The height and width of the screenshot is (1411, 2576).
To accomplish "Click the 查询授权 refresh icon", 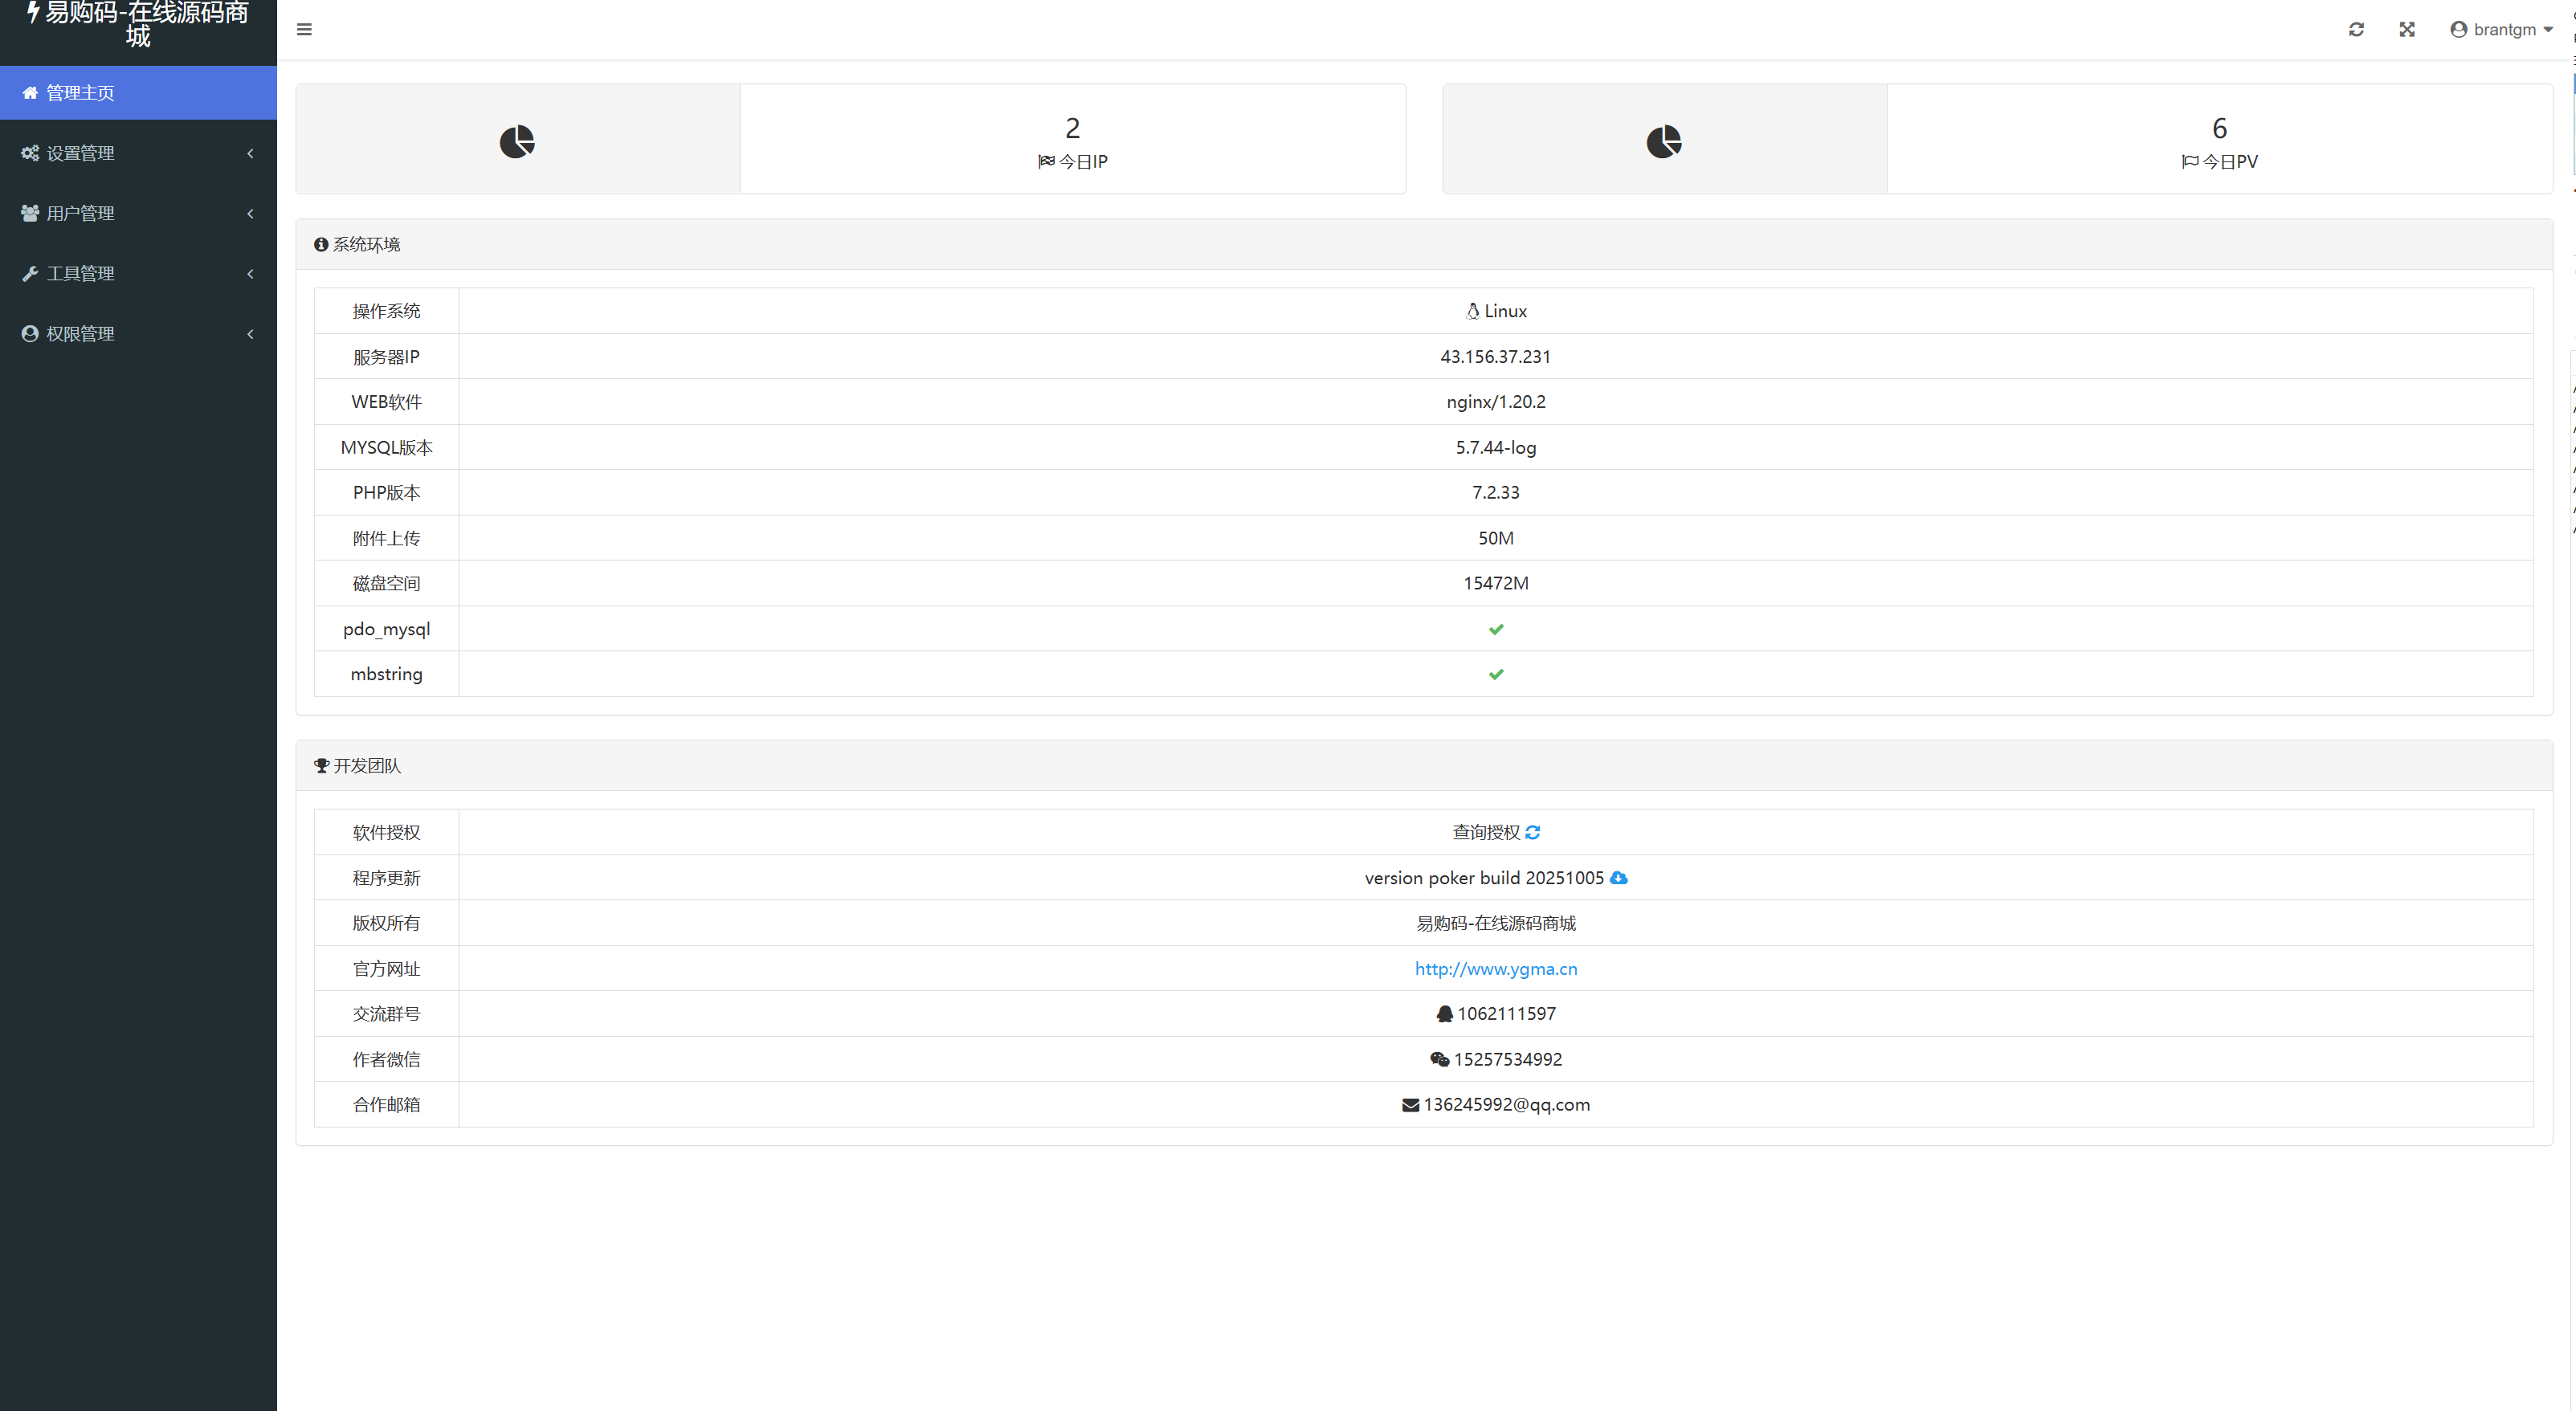I will pos(1533,832).
